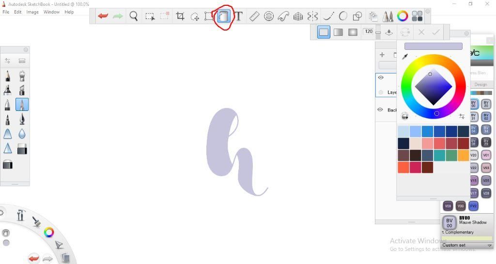Enable the French Curve guide
496x264 pixels.
(x=283, y=16)
